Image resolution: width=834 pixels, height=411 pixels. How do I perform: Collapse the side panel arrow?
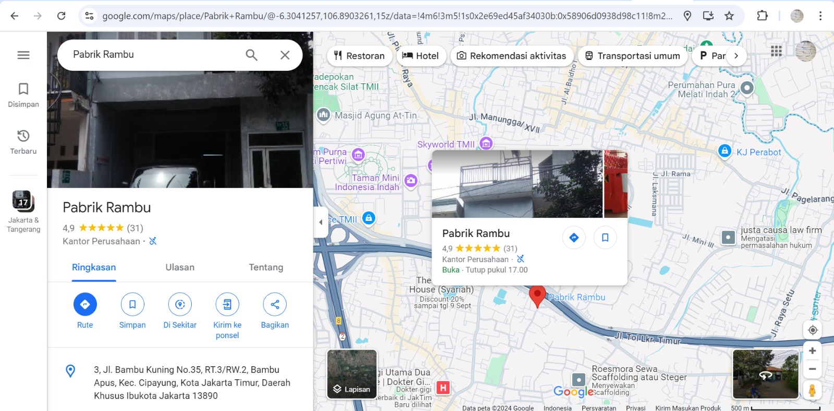click(x=321, y=222)
